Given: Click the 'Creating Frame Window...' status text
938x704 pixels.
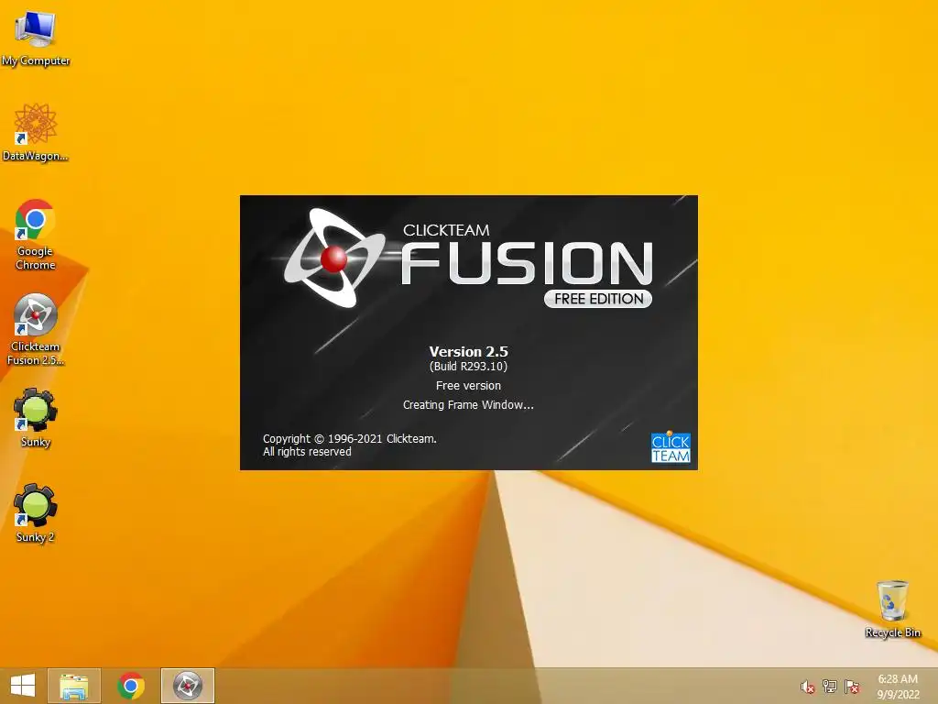Looking at the screenshot, I should [468, 404].
